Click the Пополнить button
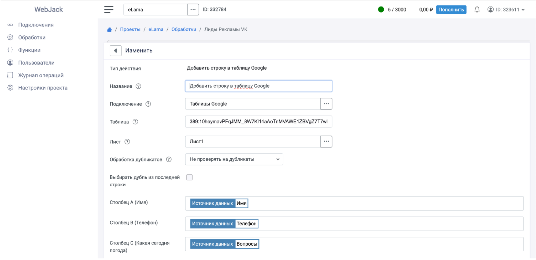 click(x=451, y=10)
